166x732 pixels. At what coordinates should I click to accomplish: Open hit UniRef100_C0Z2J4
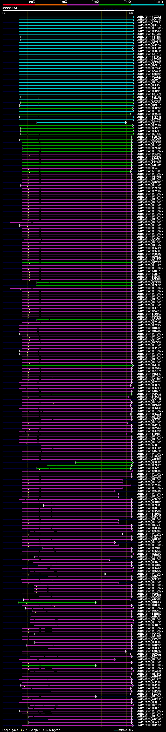(x=149, y=22)
